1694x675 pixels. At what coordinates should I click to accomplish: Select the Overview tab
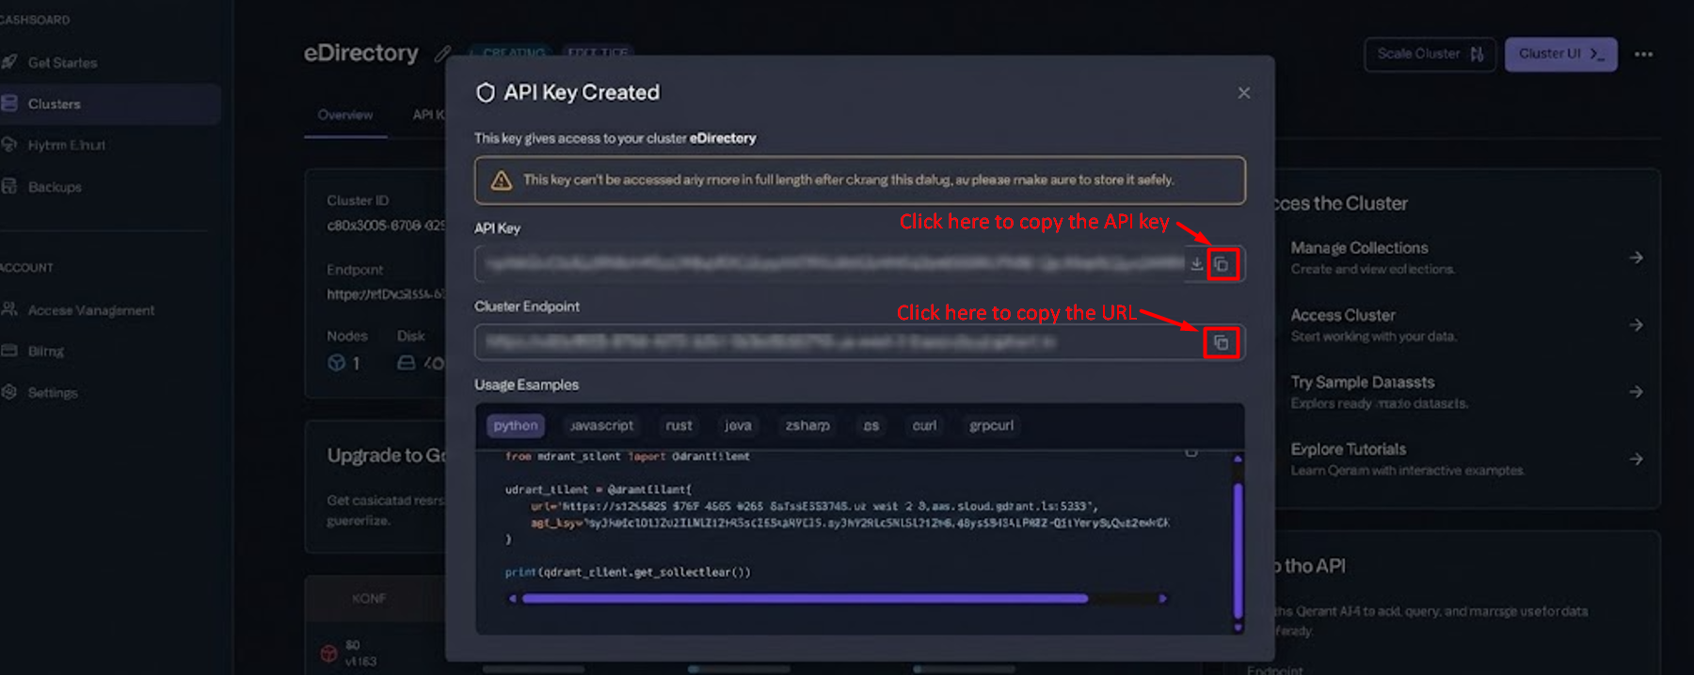(345, 115)
